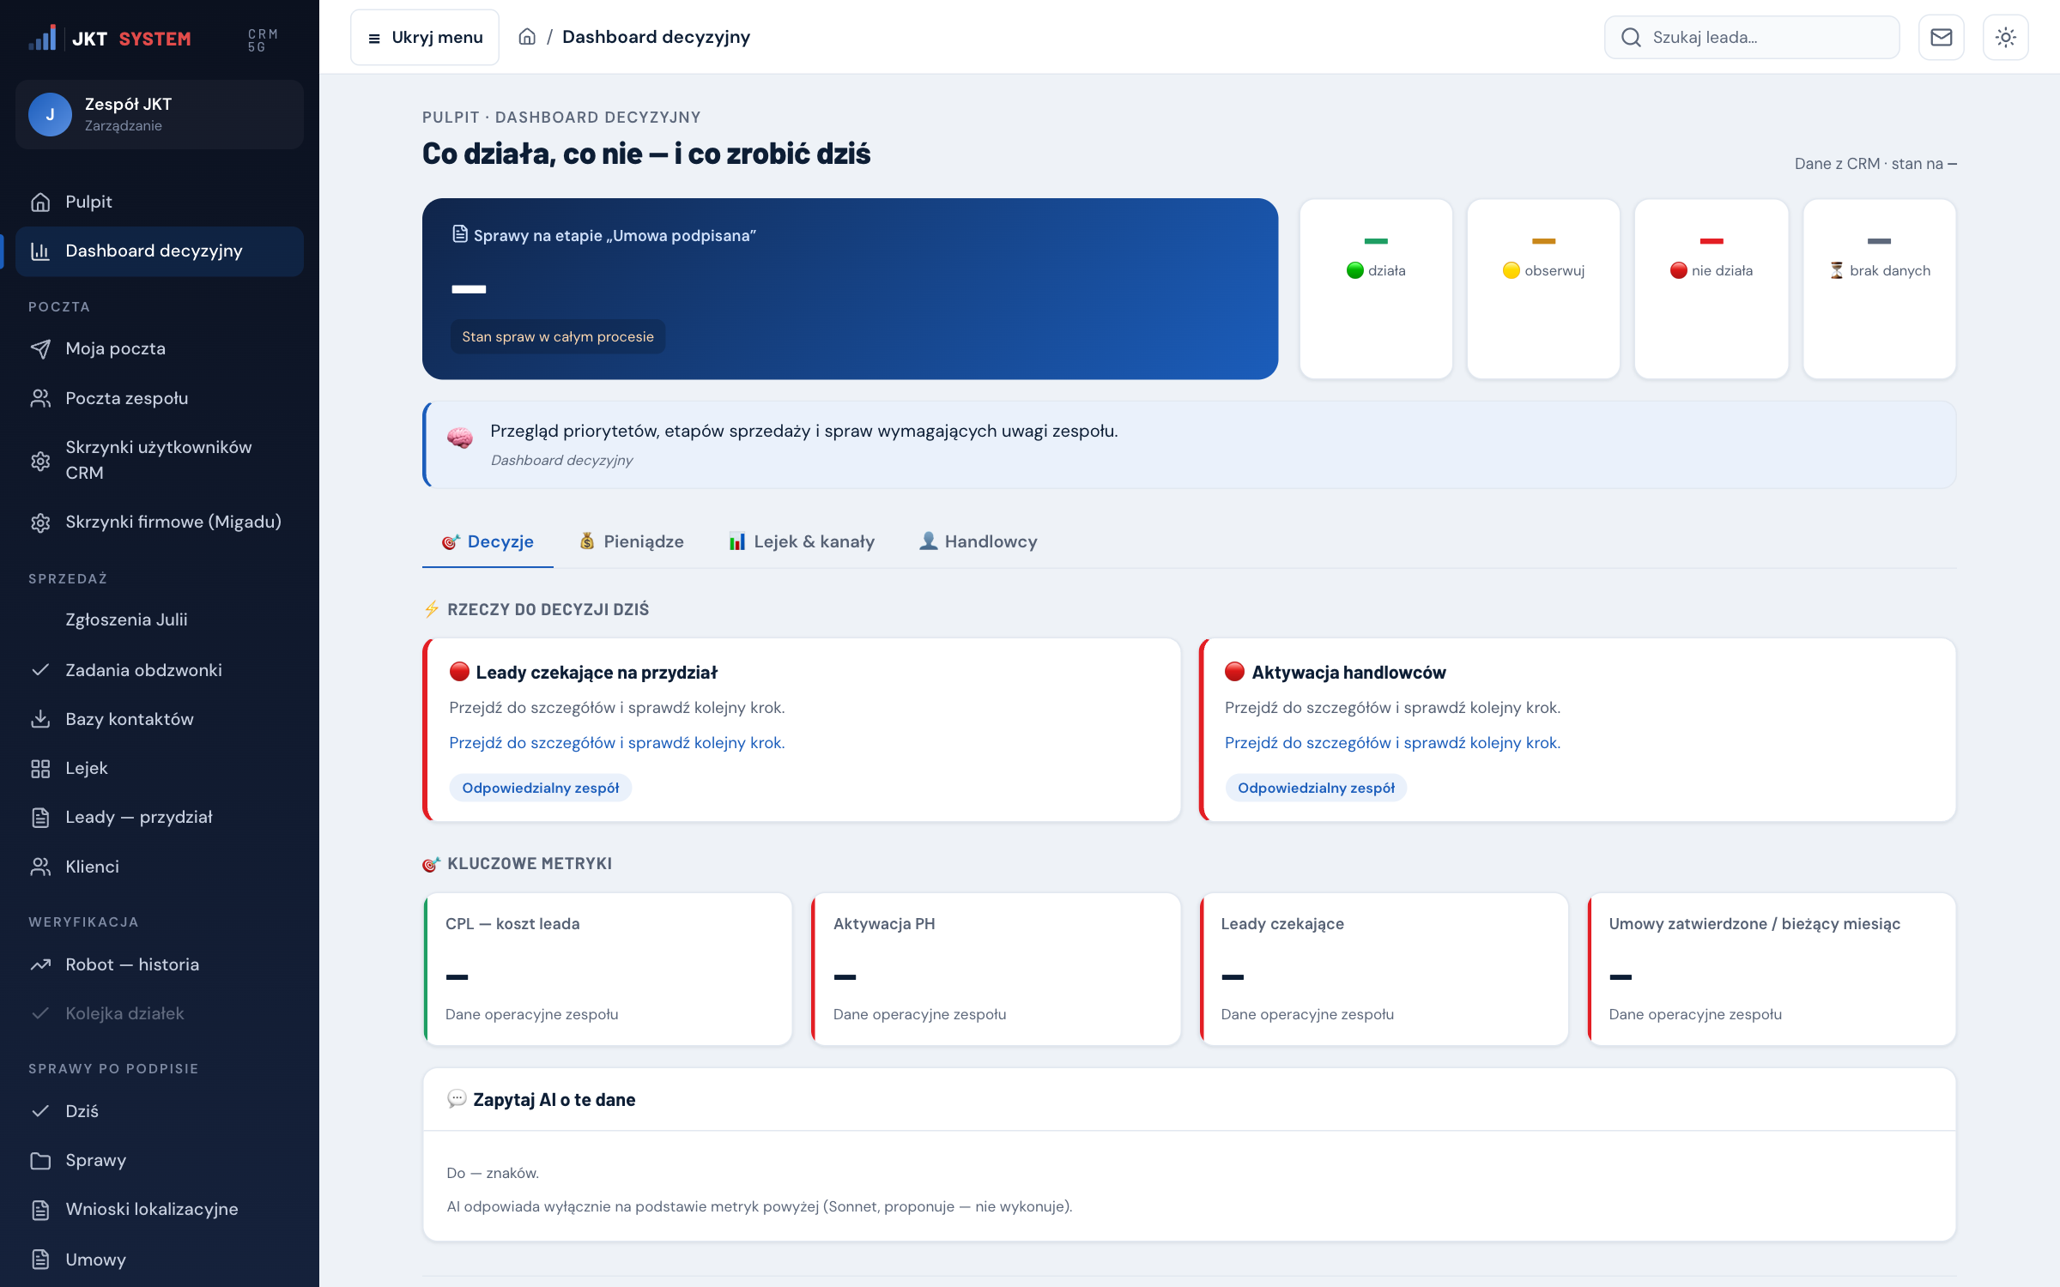Follow details link under Aktywacja handlowców

pyautogui.click(x=1392, y=743)
